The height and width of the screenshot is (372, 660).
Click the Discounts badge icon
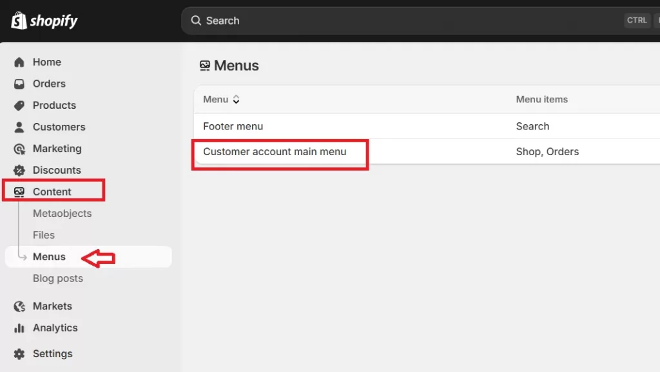pyautogui.click(x=20, y=170)
